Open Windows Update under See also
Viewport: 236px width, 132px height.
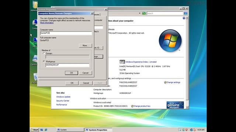click(63, 97)
